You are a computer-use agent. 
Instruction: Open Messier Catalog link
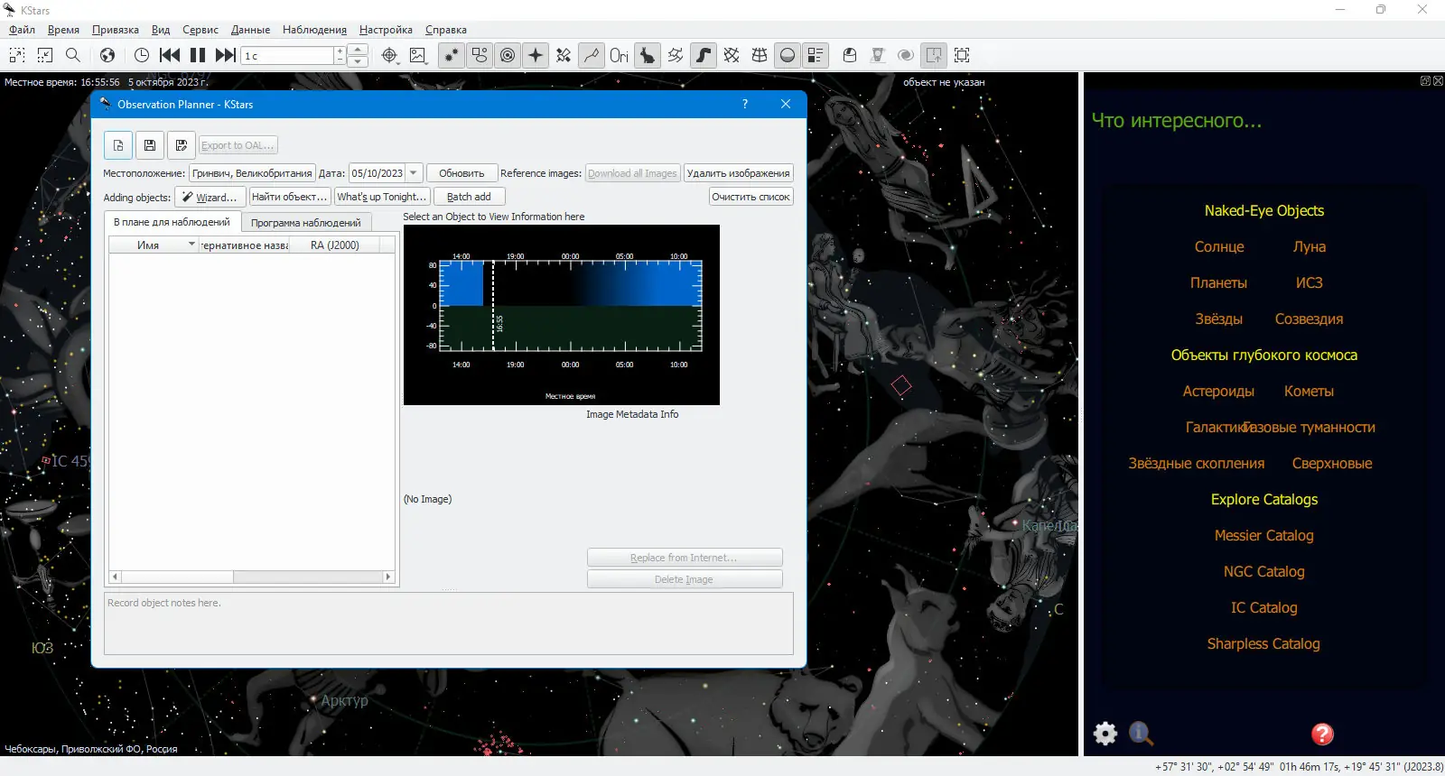pos(1264,536)
